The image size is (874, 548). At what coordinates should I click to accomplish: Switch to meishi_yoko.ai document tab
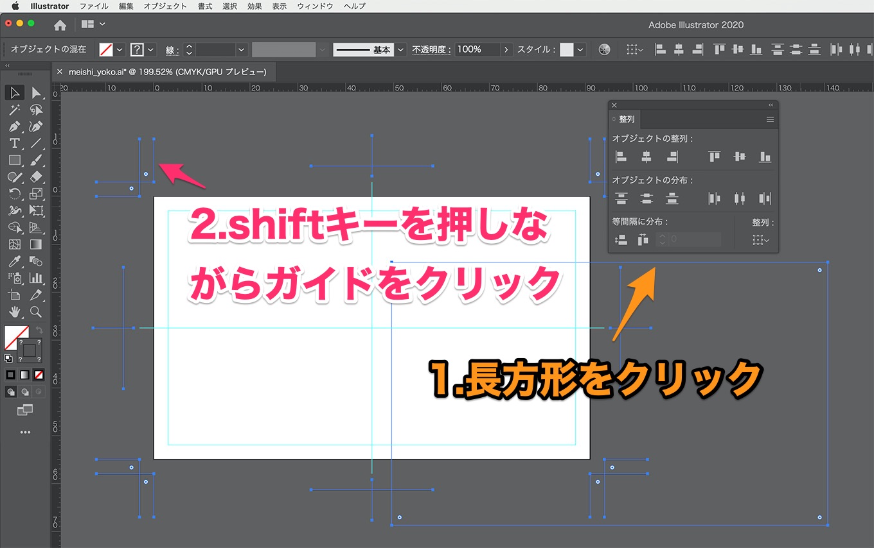(167, 72)
